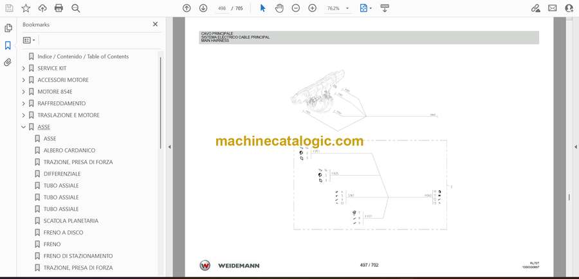Expand the TRASLAZIONE E MOTORE bookmark
The image size is (579, 279).
(24, 115)
